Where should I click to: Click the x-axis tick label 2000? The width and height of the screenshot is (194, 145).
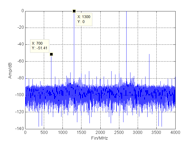click(x=100, y=132)
